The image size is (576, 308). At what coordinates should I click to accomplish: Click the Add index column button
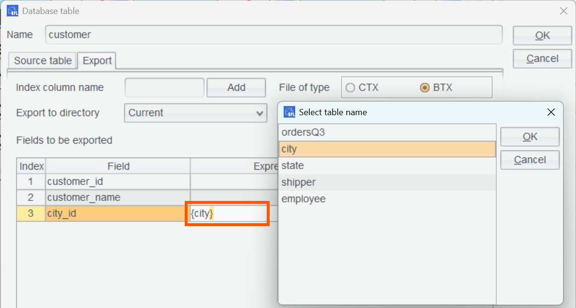click(x=236, y=88)
